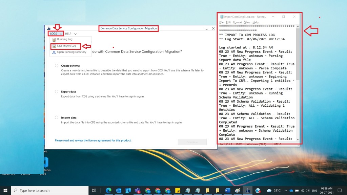Select the Create schema radio button

pos(57,66)
